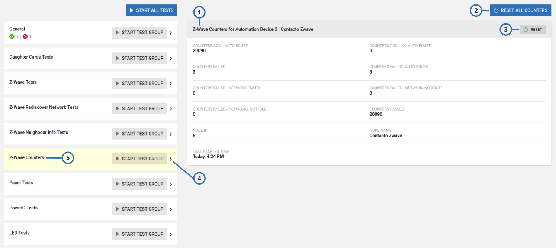Click the Z-Wave Counters panel header title

coord(253,29)
